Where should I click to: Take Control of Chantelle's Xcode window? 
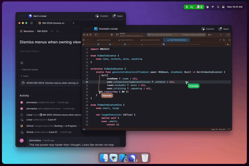pos(208,29)
